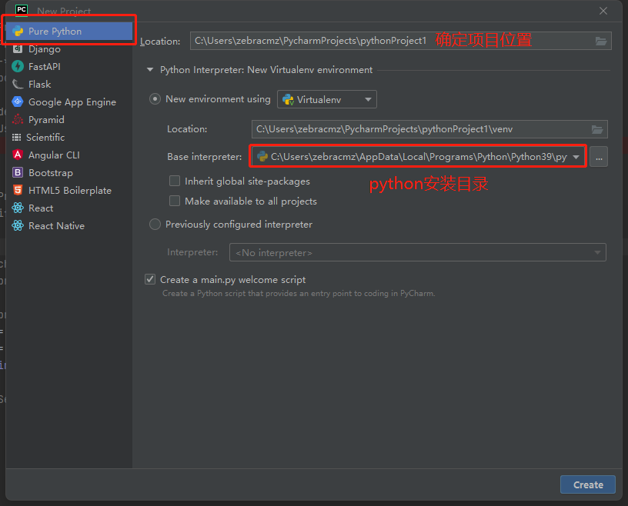This screenshot has width=628, height=506.
Task: Open the Base interpreter dropdown arrow
Action: [x=576, y=157]
